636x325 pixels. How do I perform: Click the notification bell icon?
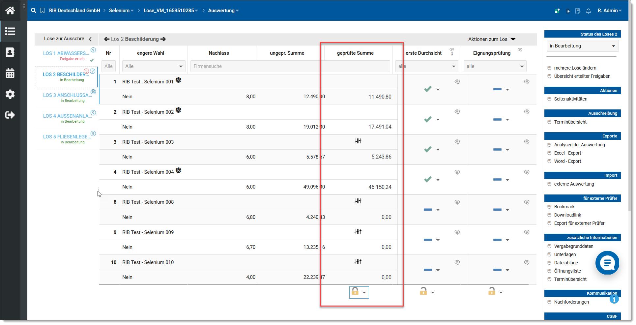(588, 11)
